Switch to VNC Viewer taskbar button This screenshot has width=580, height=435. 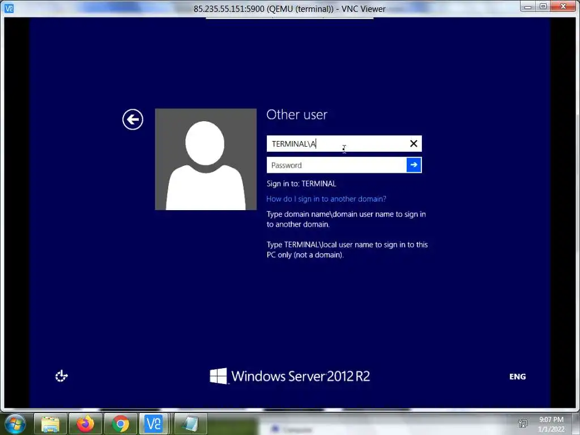[x=155, y=424]
